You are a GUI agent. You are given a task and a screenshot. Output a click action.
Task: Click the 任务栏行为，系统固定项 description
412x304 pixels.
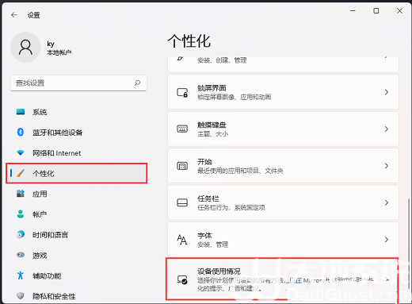point(231,208)
